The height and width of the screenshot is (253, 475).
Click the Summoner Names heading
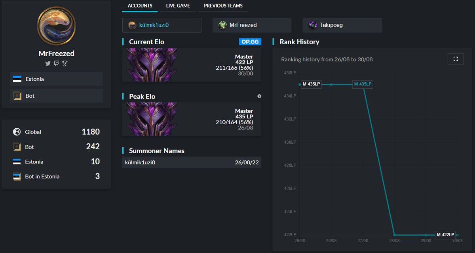[x=157, y=151]
